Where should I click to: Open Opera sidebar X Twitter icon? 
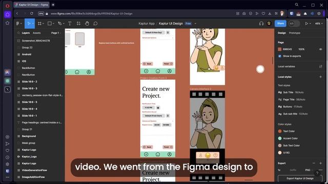click(8, 89)
